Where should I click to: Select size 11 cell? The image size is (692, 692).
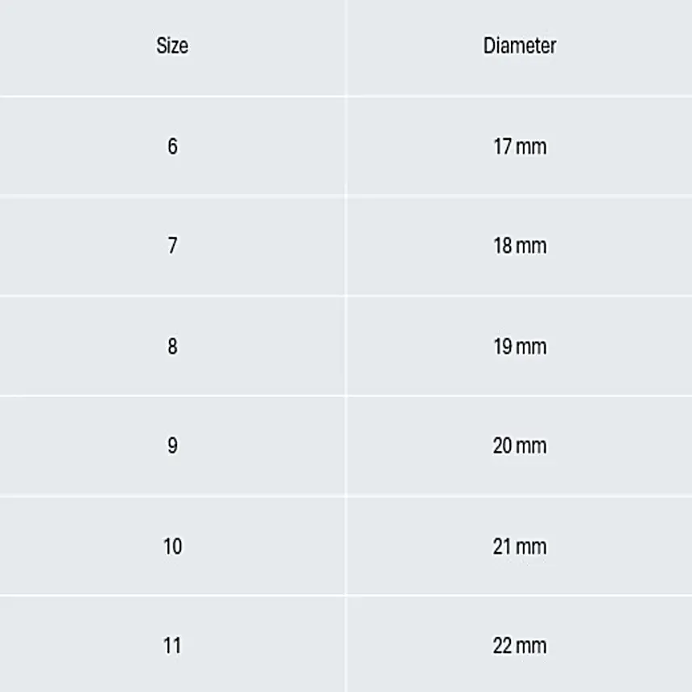(172, 645)
